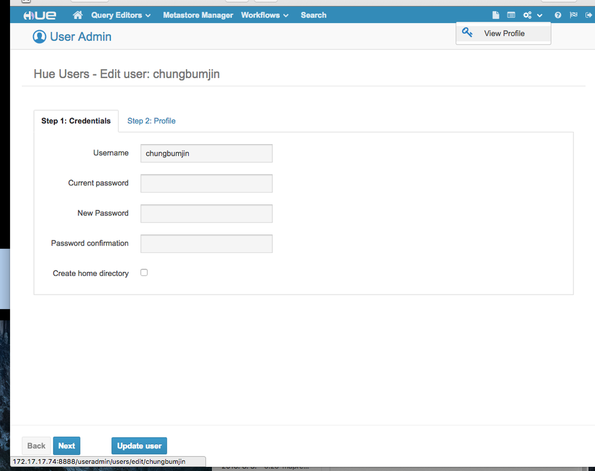The image size is (595, 471).
Task: Select View Profile menu entry
Action: tap(504, 33)
